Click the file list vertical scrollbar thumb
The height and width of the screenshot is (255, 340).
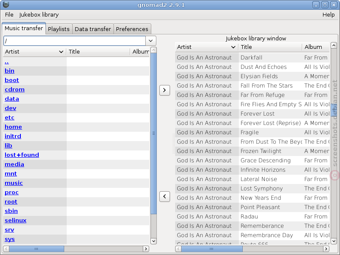[x=153, y=133]
